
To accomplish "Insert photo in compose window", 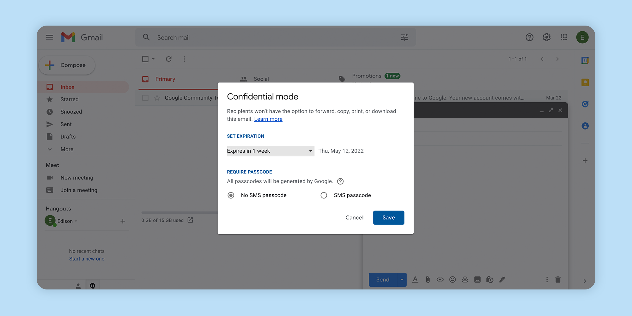I will [x=477, y=279].
